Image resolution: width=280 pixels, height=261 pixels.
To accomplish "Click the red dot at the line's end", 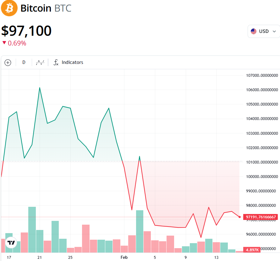I will pos(240,217).
